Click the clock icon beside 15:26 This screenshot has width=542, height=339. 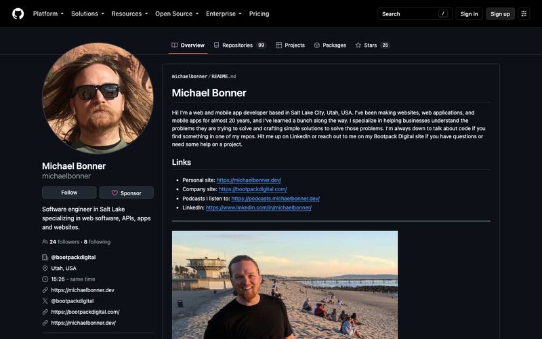point(45,279)
